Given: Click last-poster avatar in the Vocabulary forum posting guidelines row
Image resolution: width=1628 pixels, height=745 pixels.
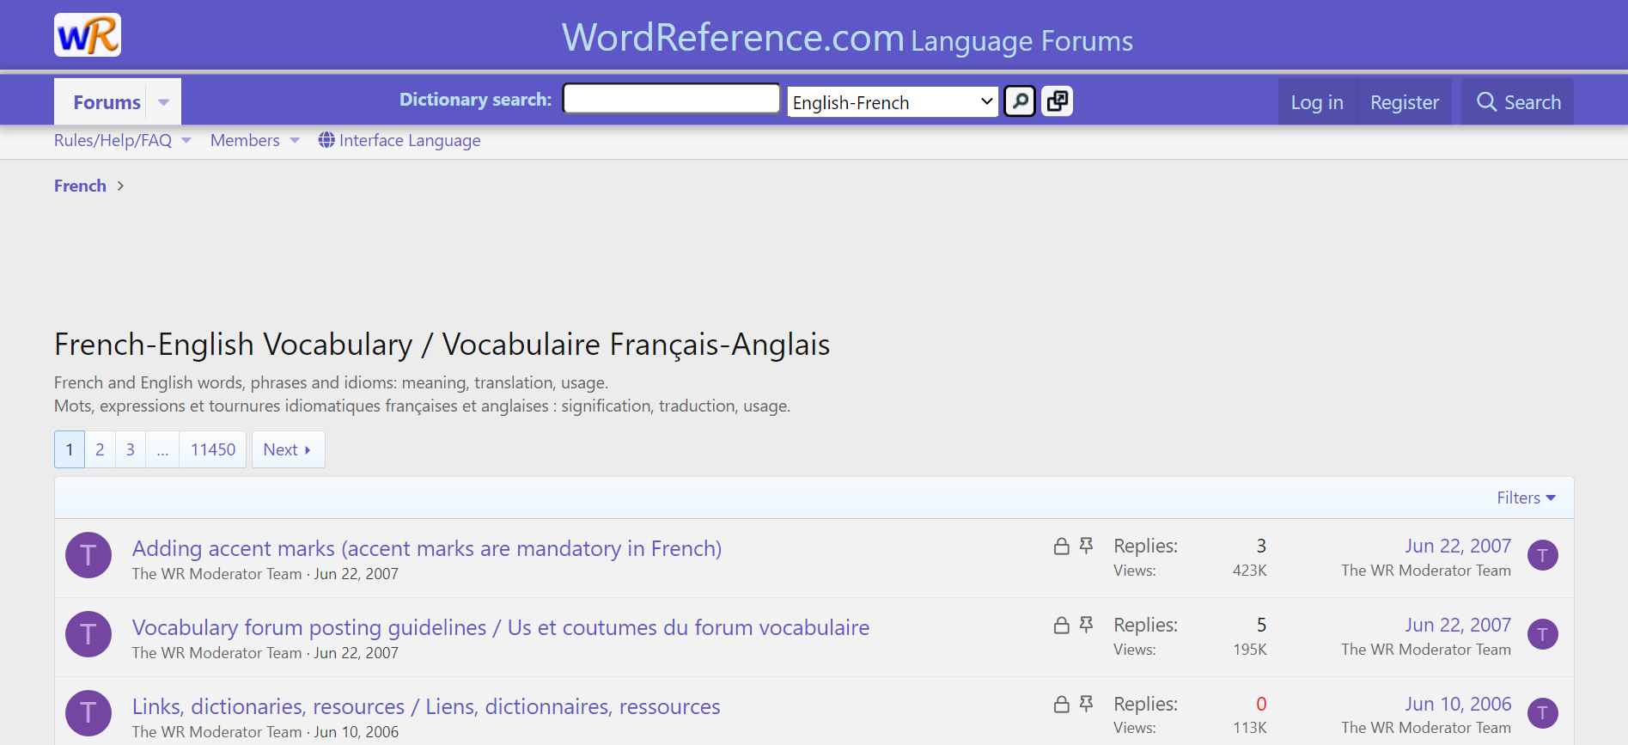Looking at the screenshot, I should [1543, 634].
